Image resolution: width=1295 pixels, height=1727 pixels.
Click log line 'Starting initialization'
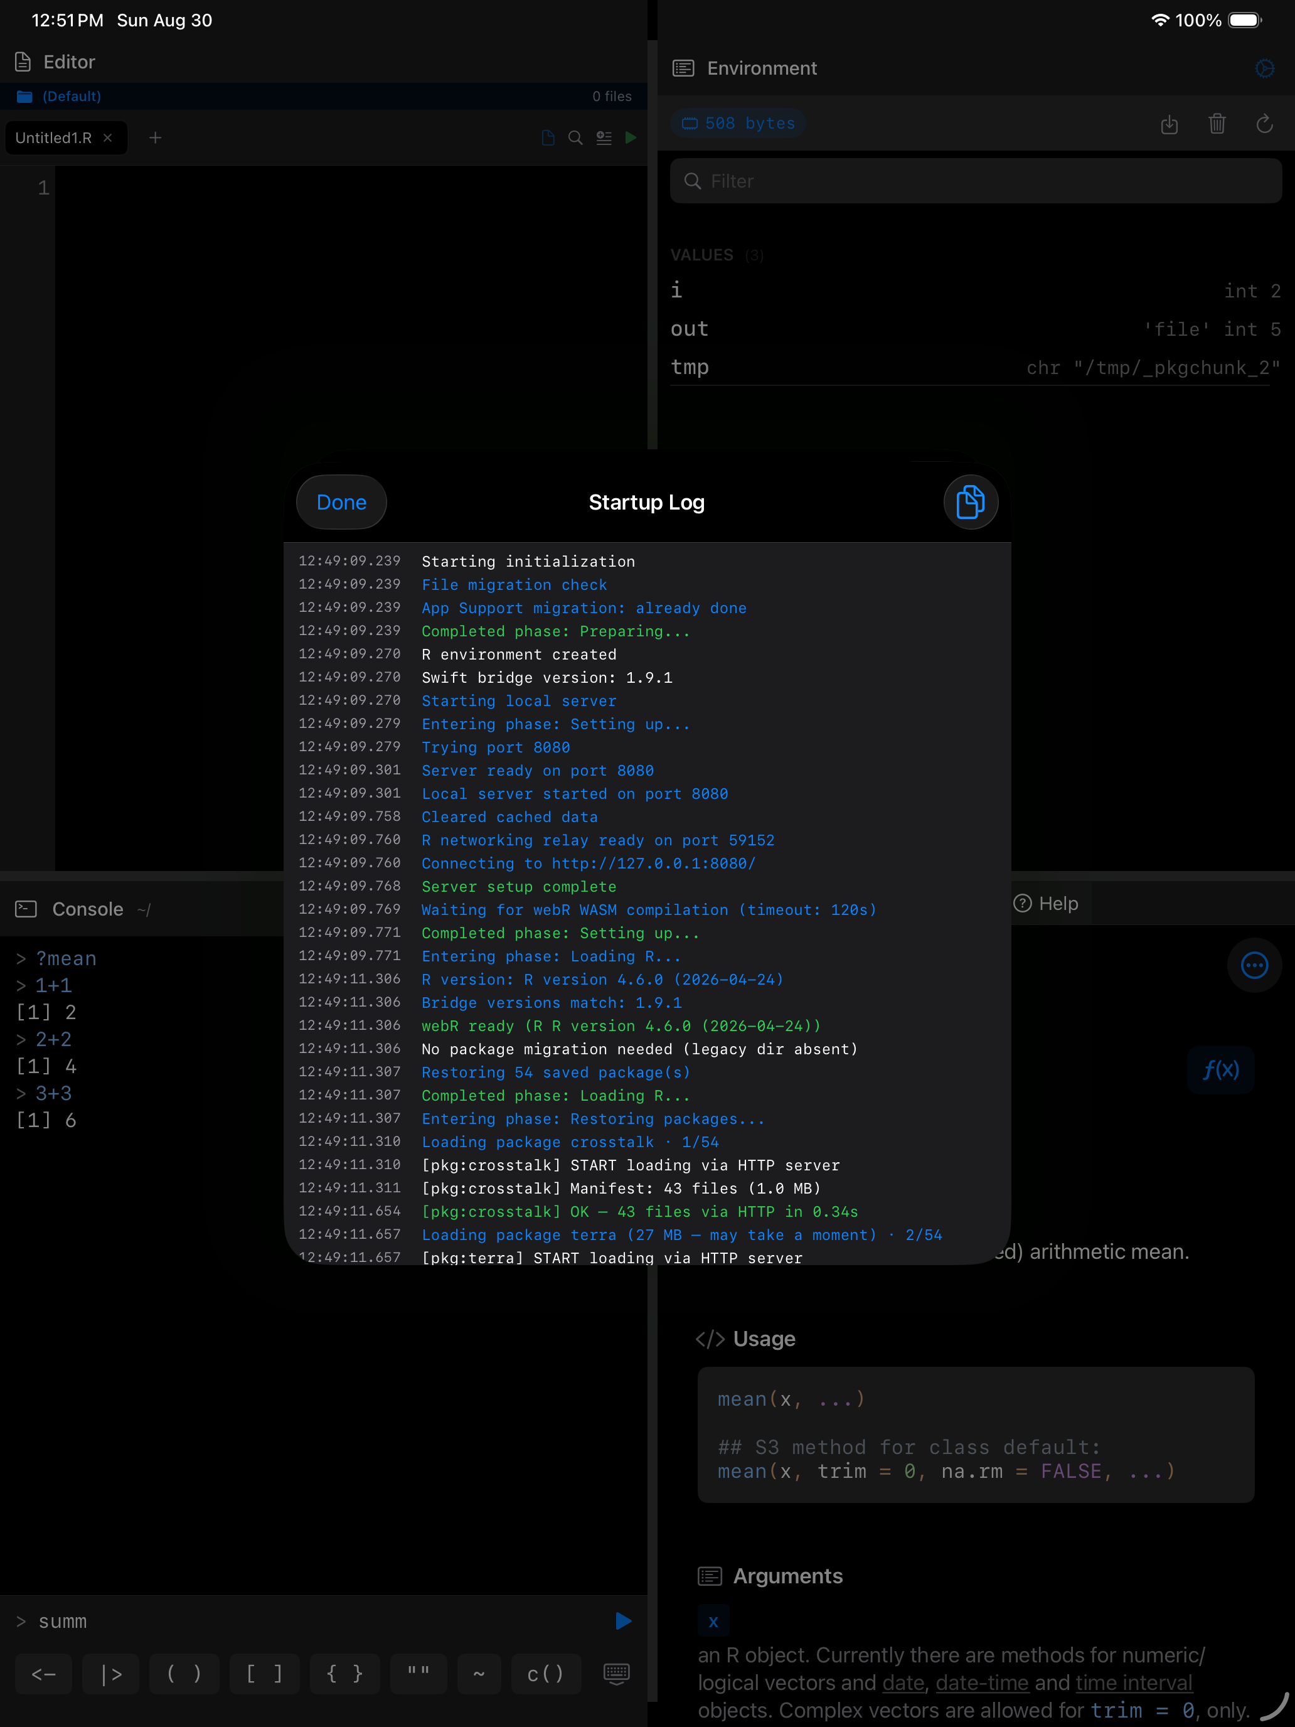[528, 562]
